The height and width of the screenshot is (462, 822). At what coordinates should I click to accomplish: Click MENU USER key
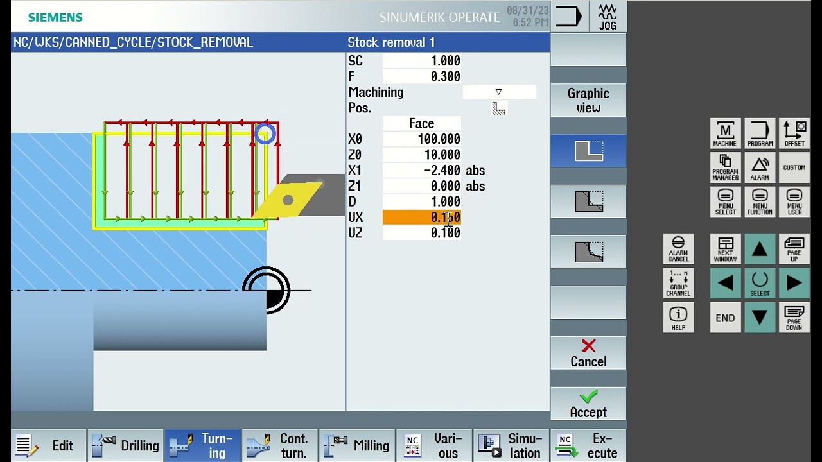click(x=794, y=202)
